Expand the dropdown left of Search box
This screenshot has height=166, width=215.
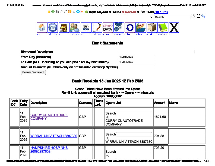click(x=151, y=17)
